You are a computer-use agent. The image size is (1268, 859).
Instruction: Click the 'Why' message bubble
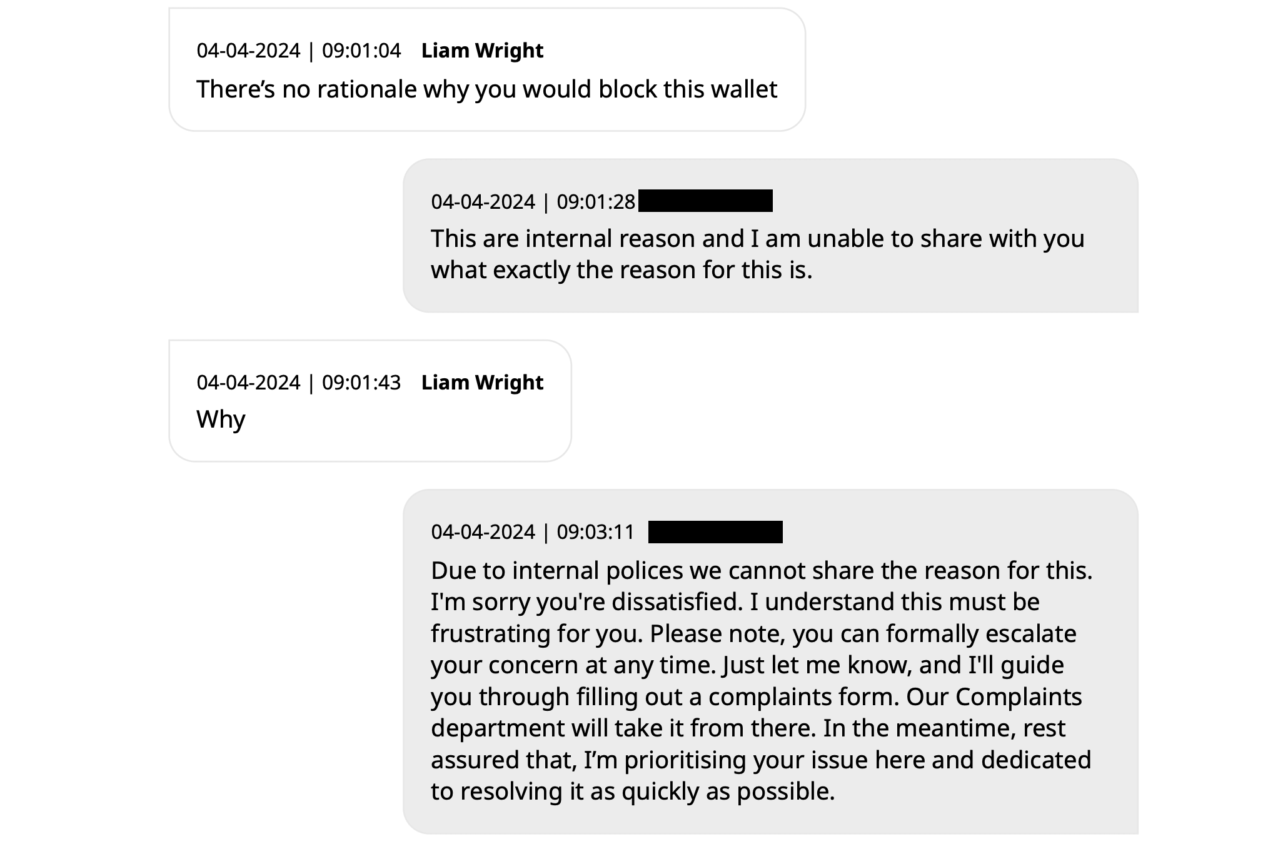point(370,401)
